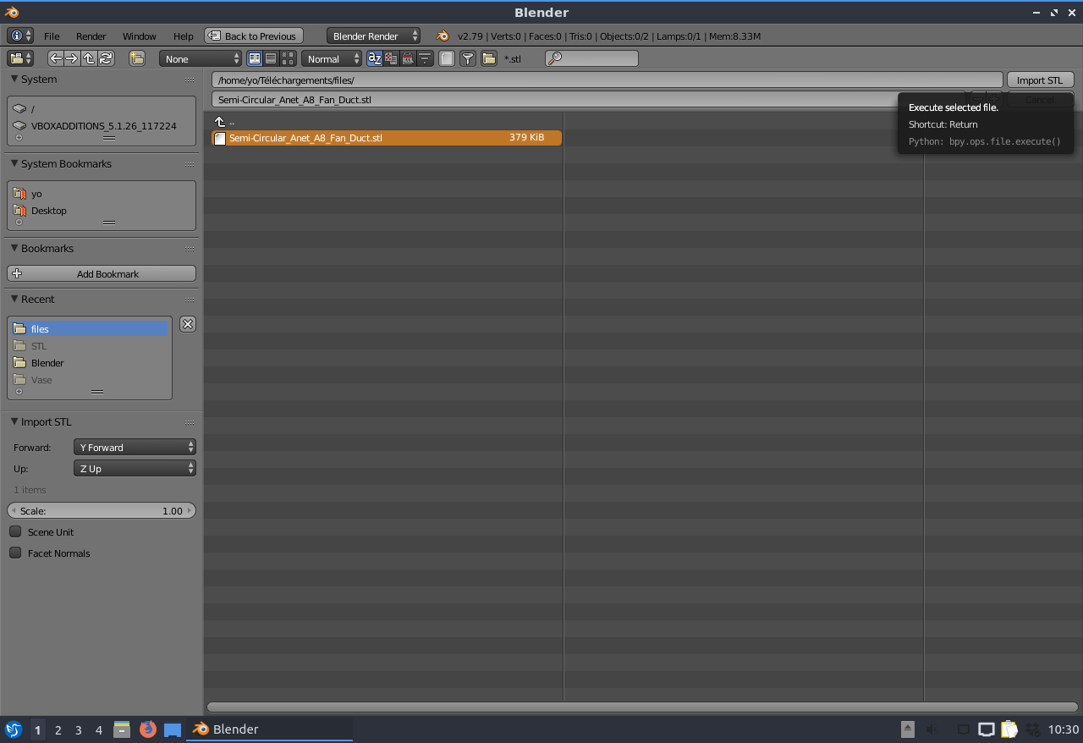The image size is (1083, 743).
Task: Click the Import STL button
Action: [x=1040, y=80]
